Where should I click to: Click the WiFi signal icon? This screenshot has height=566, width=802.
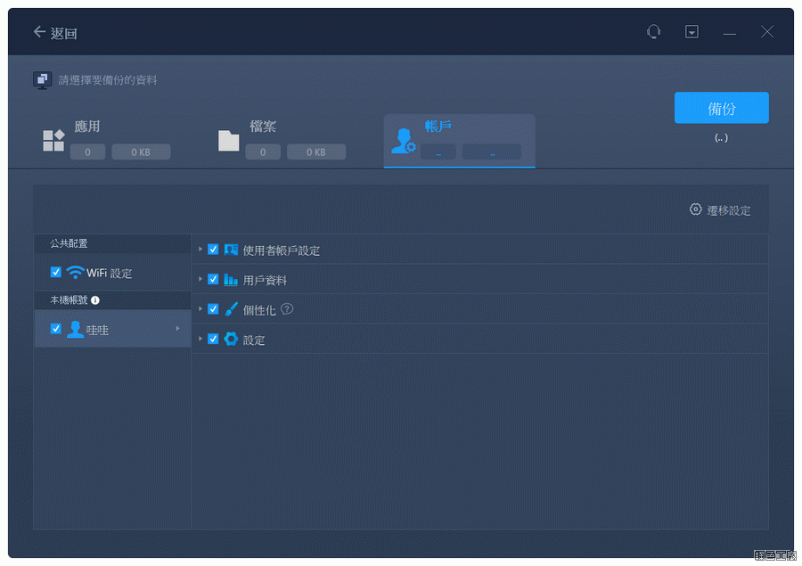75,273
